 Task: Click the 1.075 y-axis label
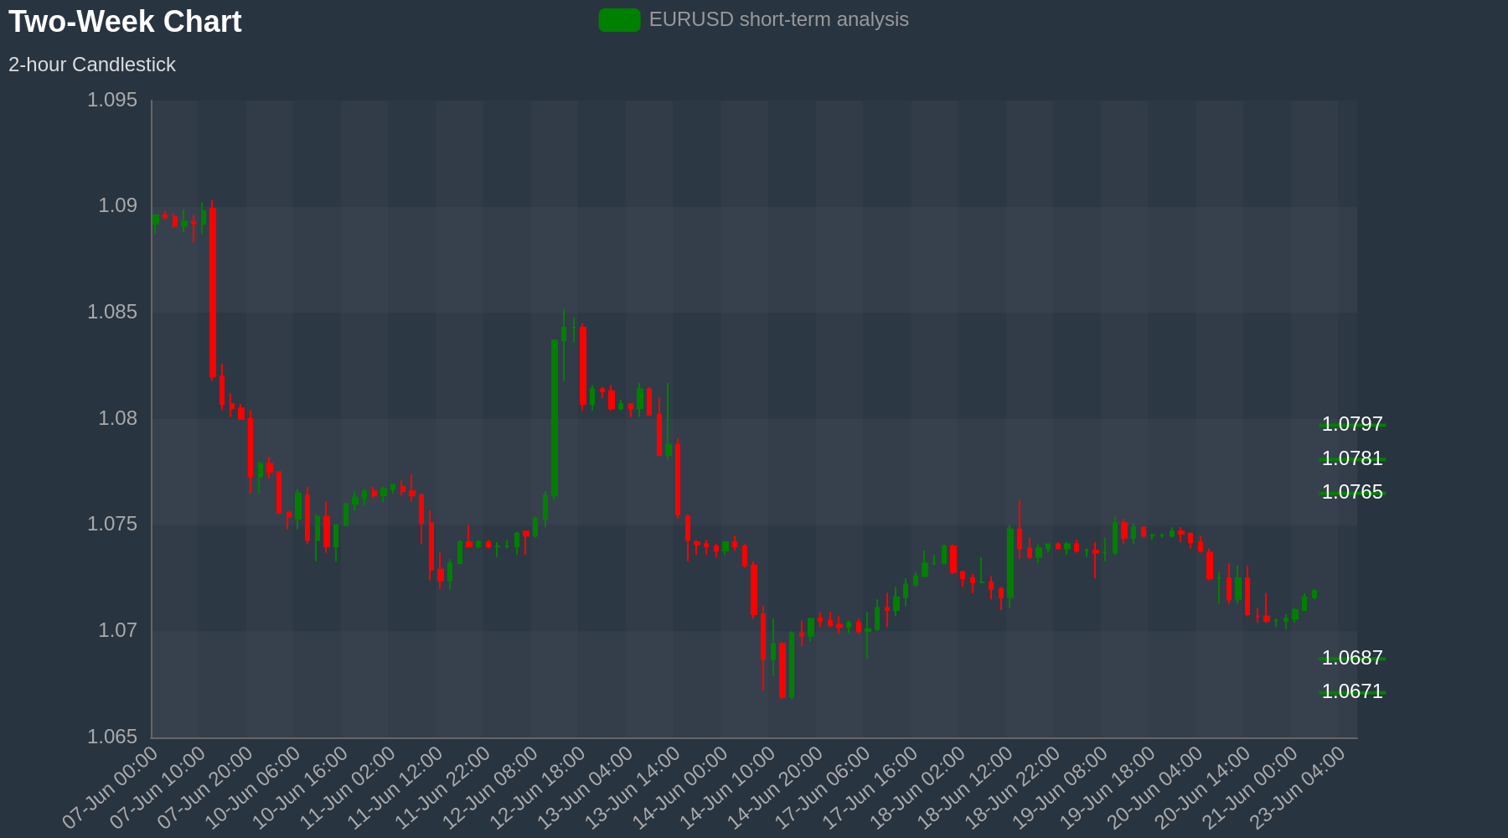[x=112, y=525]
